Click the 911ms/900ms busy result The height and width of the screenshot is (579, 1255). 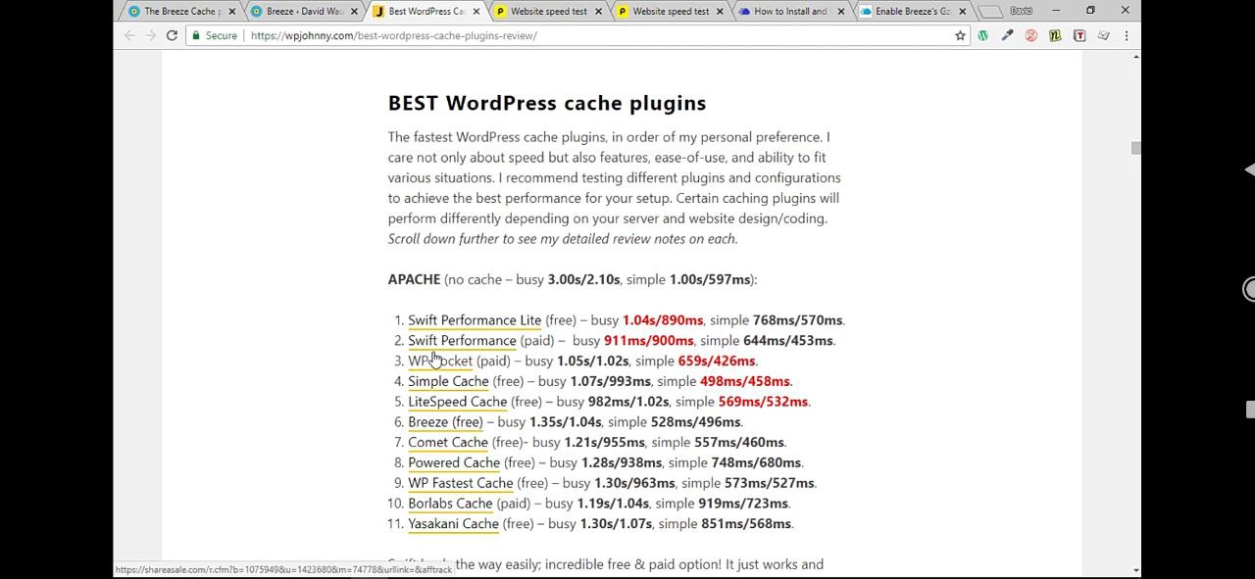(649, 341)
